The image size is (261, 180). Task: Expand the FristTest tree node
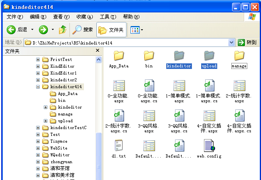(38, 59)
